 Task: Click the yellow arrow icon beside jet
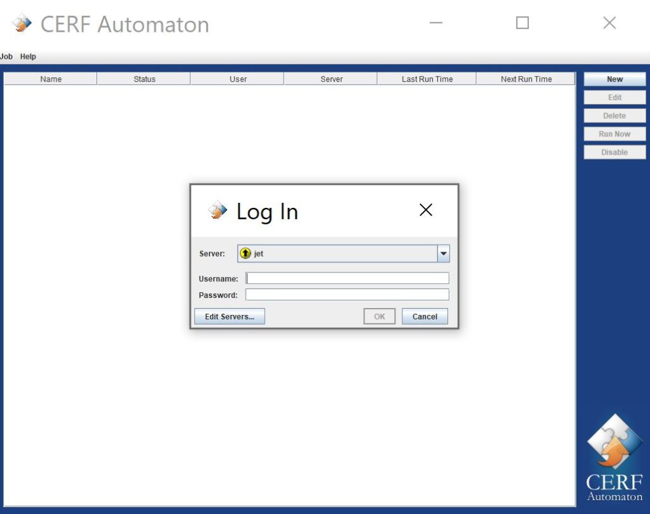point(246,254)
